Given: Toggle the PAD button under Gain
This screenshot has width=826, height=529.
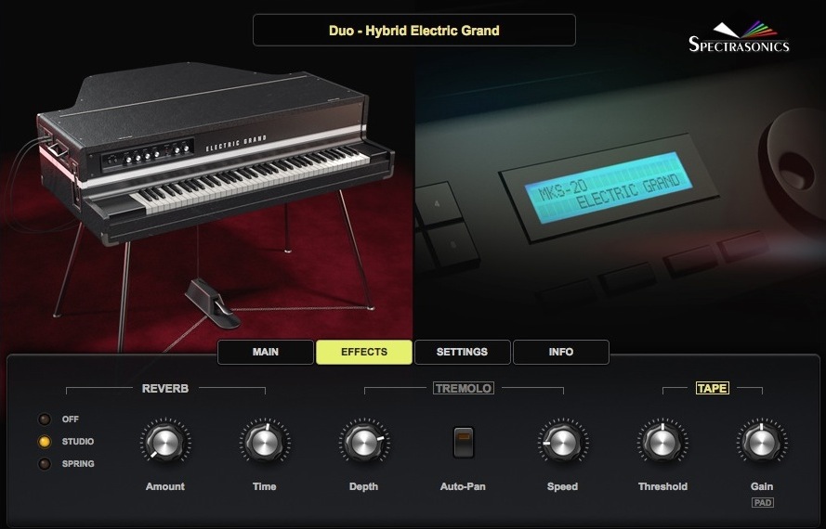Looking at the screenshot, I should (762, 503).
